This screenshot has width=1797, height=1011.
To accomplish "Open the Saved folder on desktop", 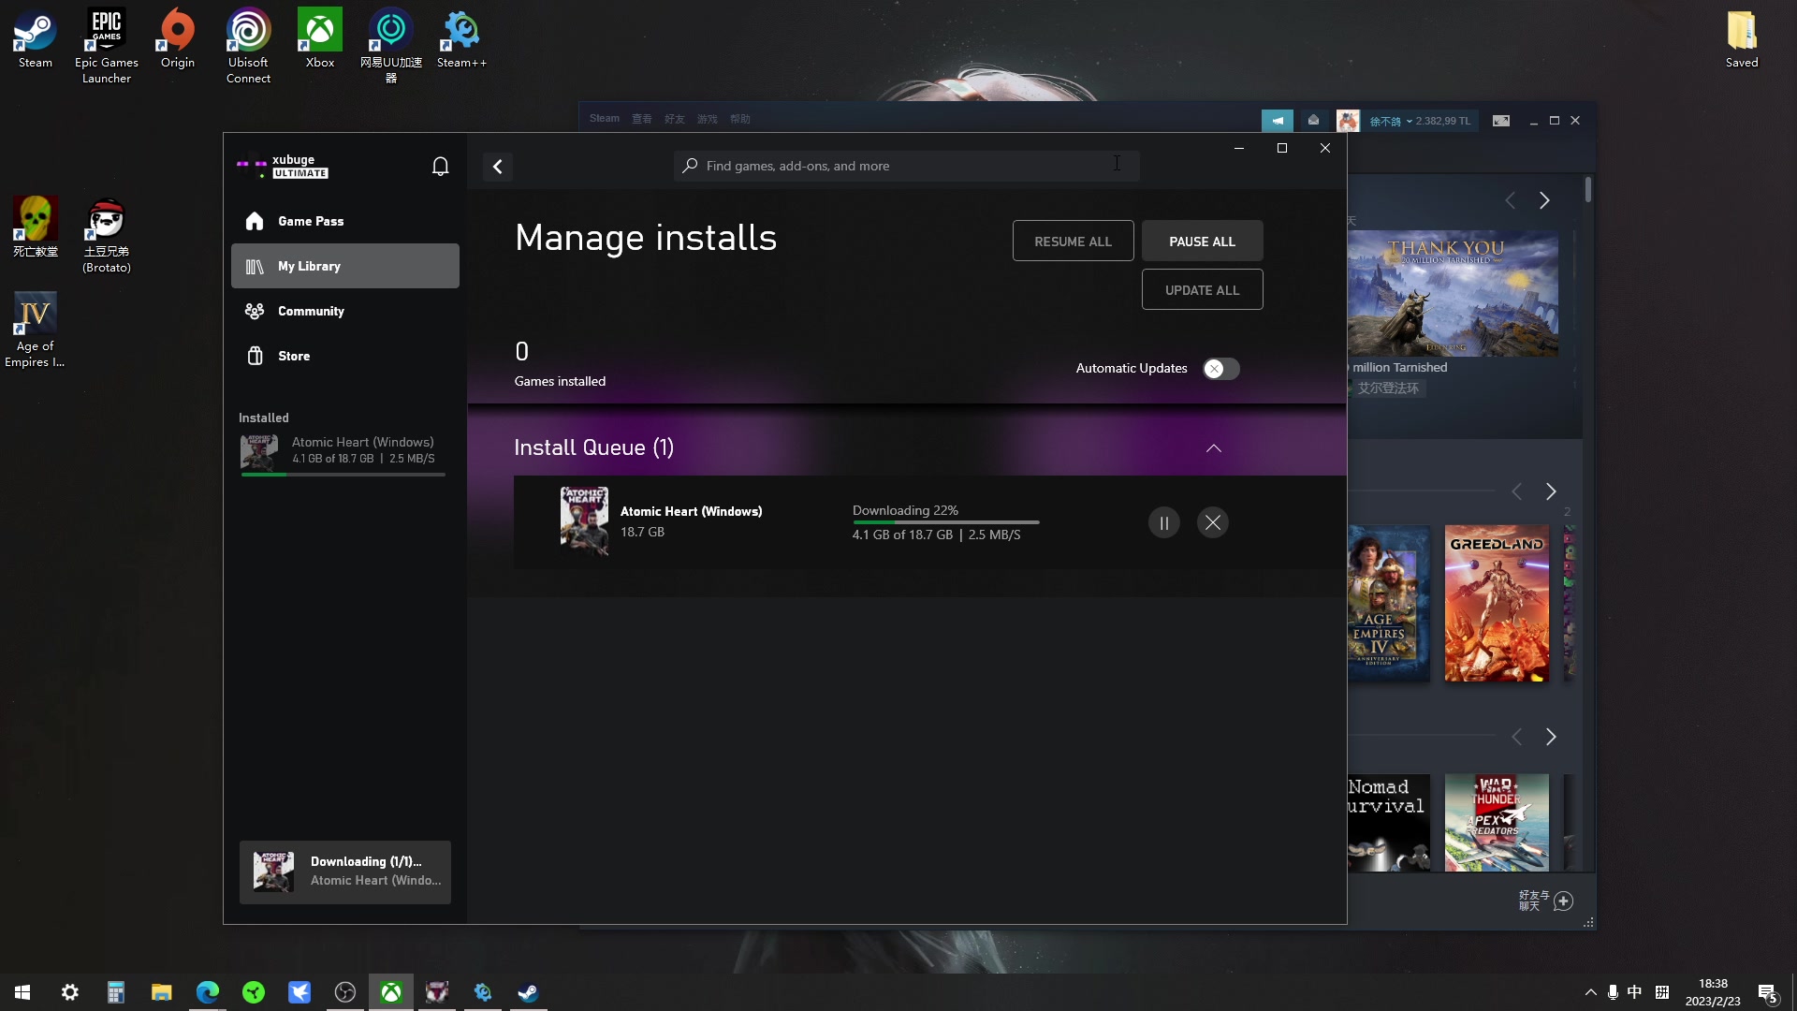I will [1742, 38].
